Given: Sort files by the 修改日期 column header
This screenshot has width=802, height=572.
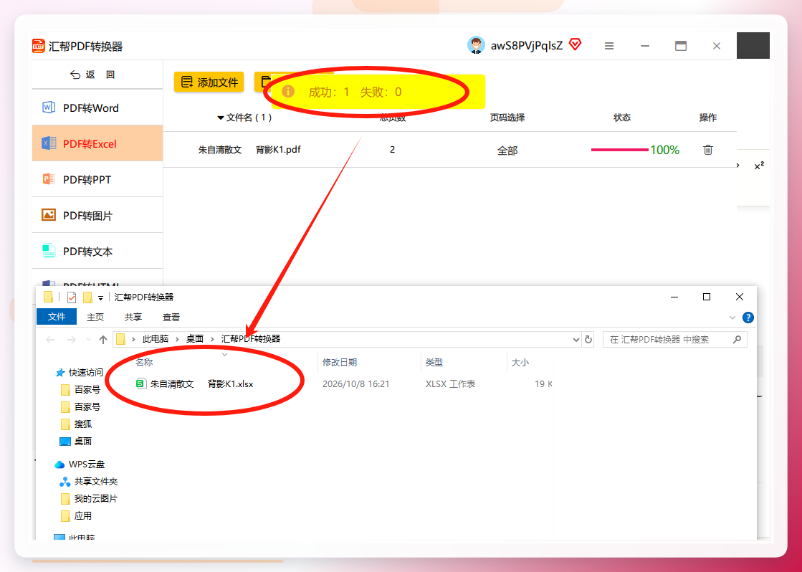Looking at the screenshot, I should click(340, 362).
